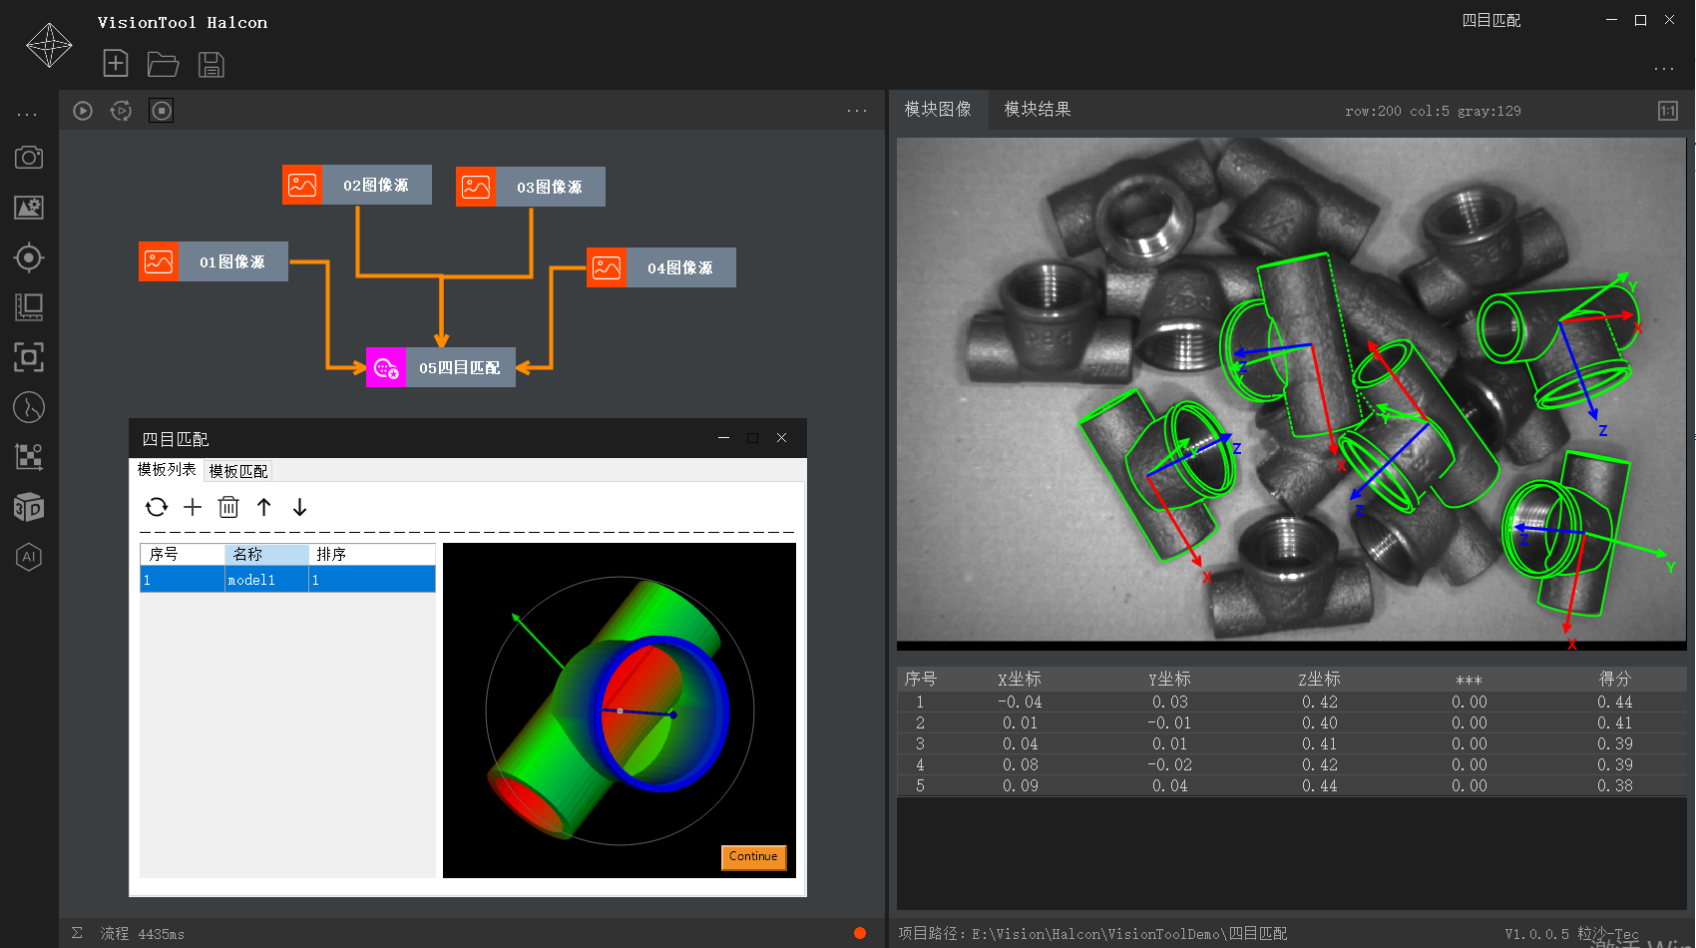Select the 05四目匹配 node

click(441, 367)
